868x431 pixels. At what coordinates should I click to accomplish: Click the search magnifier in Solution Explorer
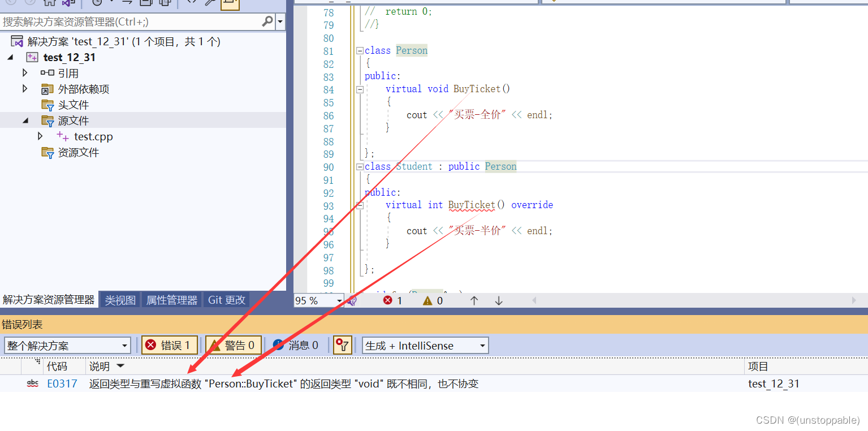point(267,21)
